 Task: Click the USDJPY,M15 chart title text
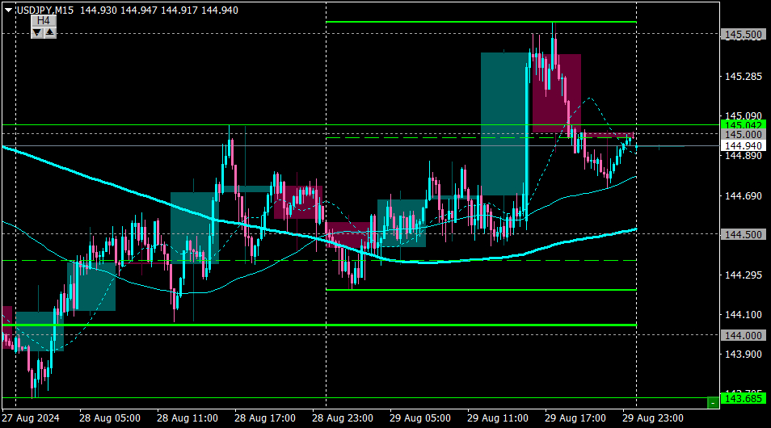click(x=44, y=10)
